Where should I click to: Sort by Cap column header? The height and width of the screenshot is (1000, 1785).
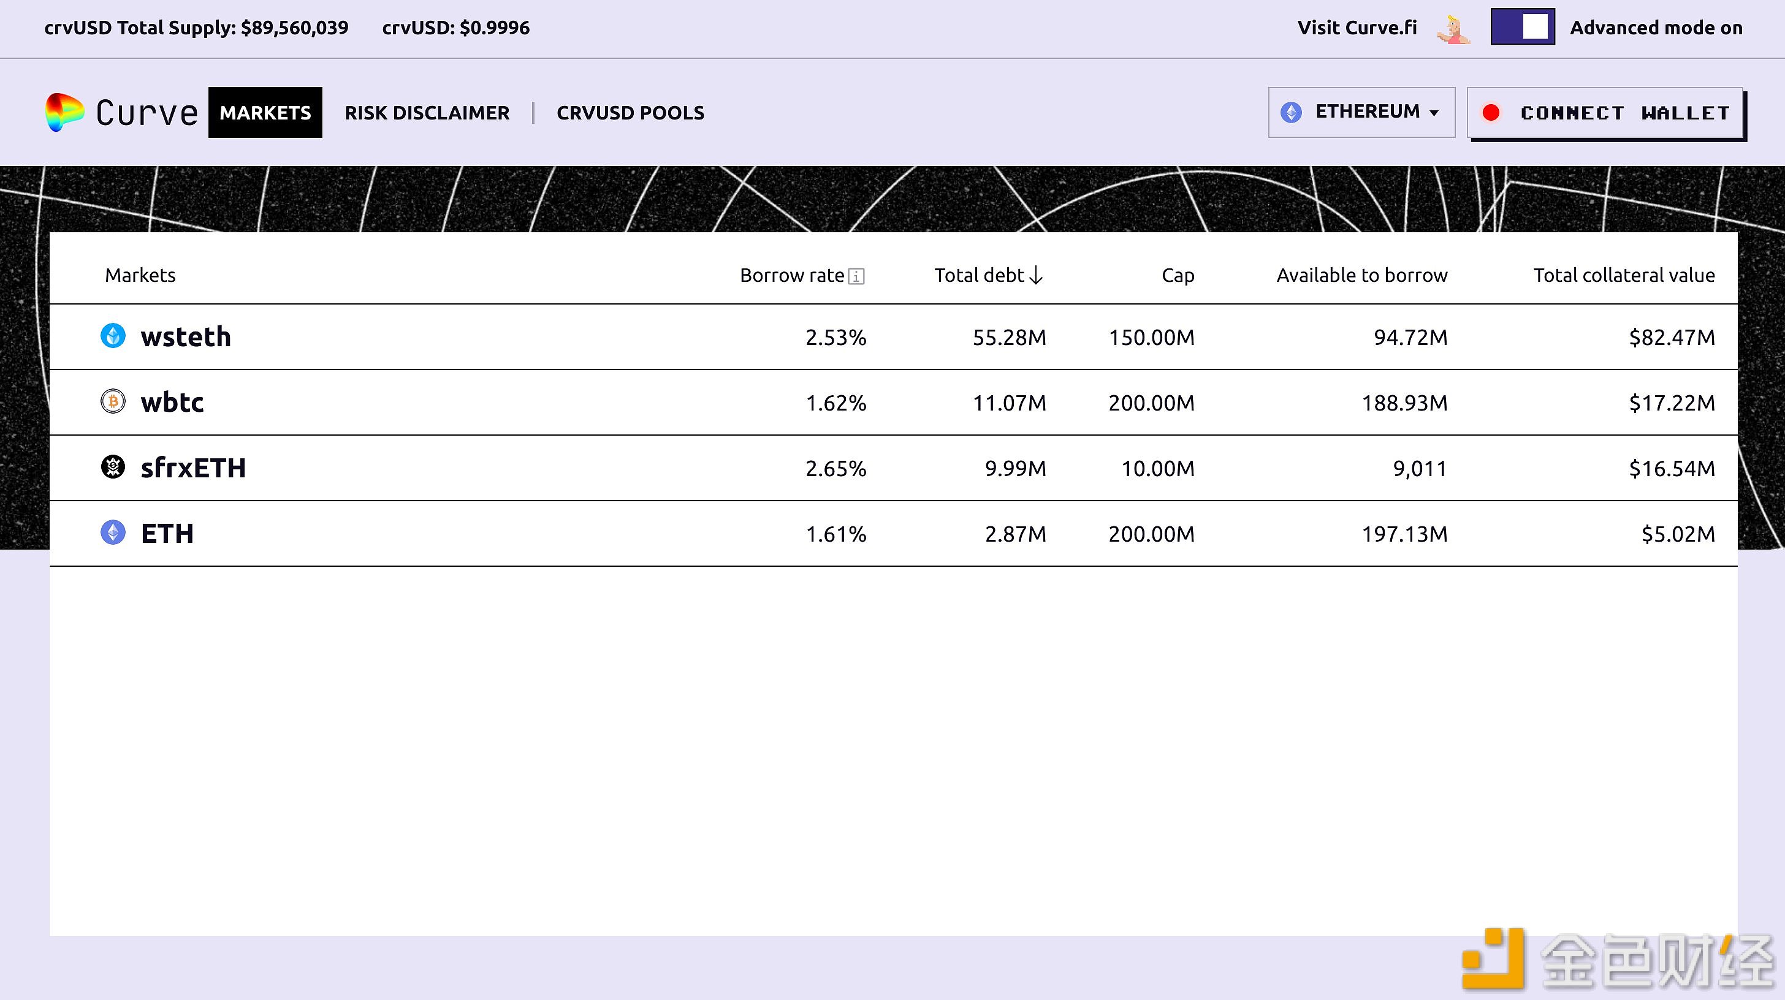(1178, 276)
